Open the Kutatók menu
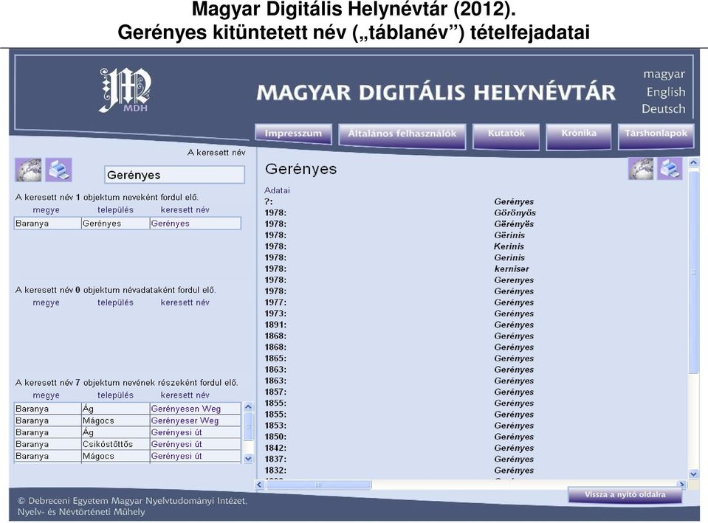This screenshot has height=523, width=708. (506, 136)
